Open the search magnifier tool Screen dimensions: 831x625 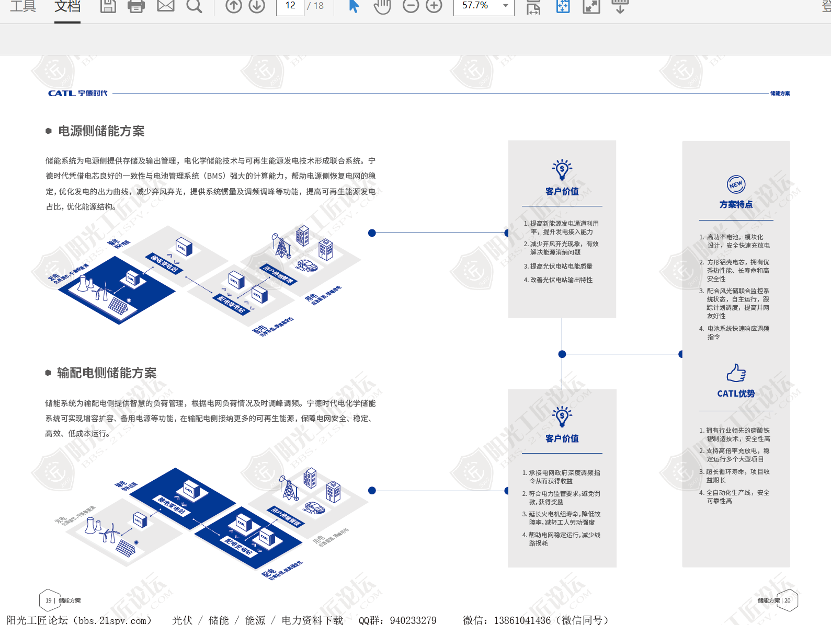(x=194, y=6)
